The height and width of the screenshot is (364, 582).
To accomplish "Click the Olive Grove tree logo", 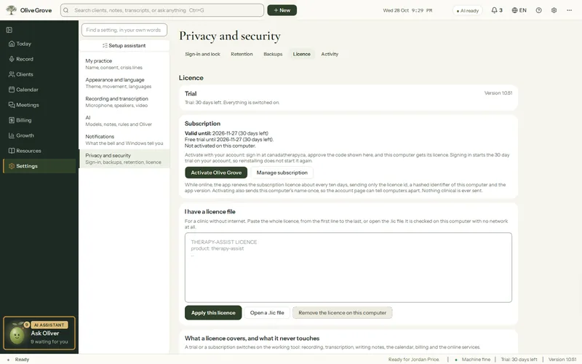I will [12, 10].
